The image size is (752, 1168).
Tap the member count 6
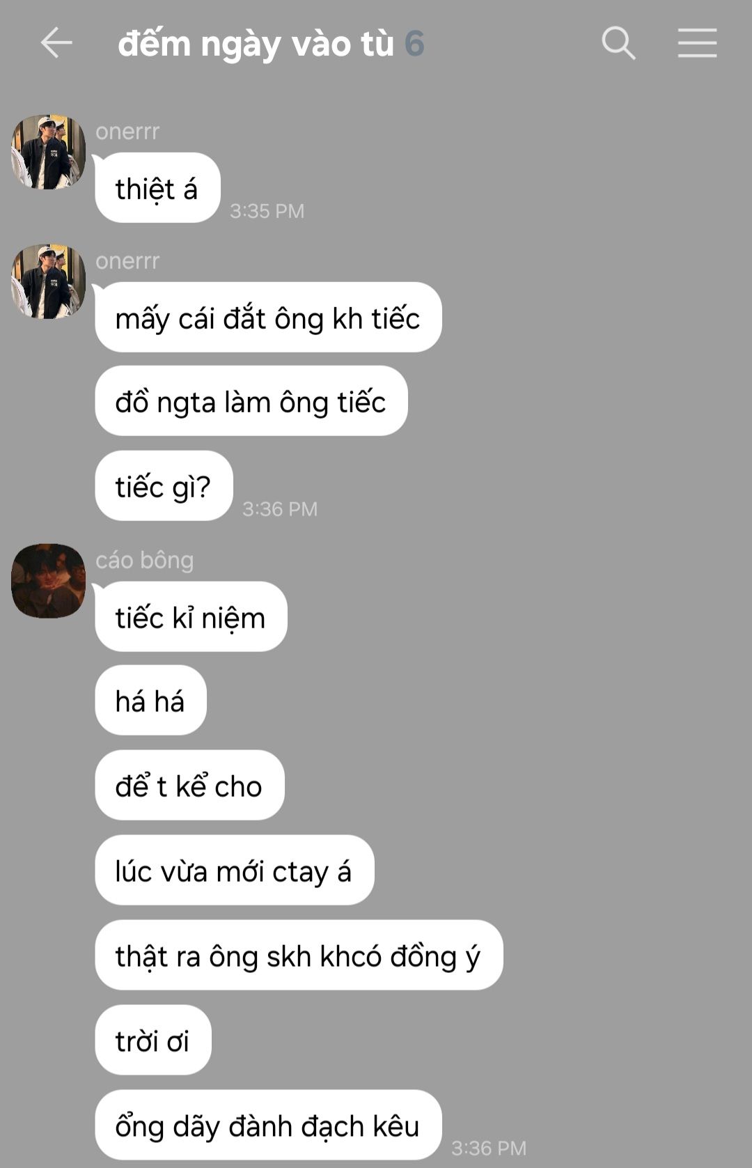pos(414,44)
